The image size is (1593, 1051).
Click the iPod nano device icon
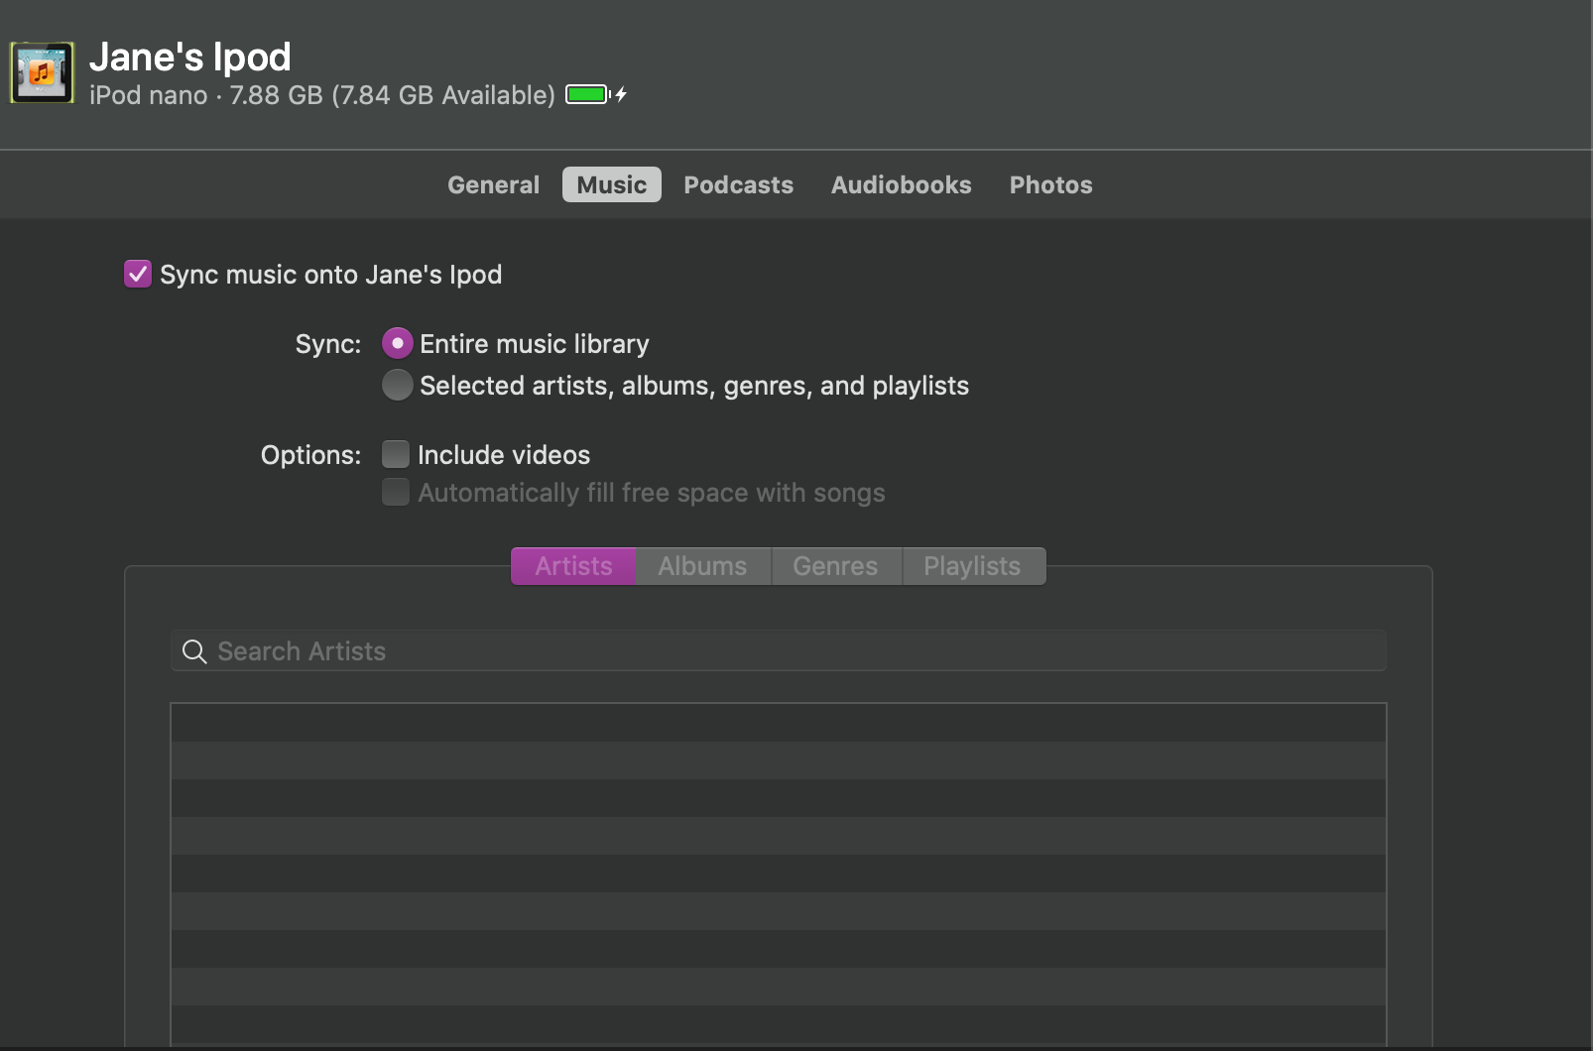point(43,72)
